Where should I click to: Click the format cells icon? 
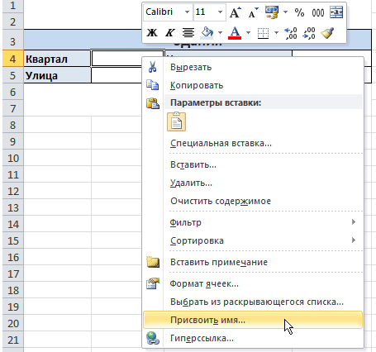pos(153,283)
